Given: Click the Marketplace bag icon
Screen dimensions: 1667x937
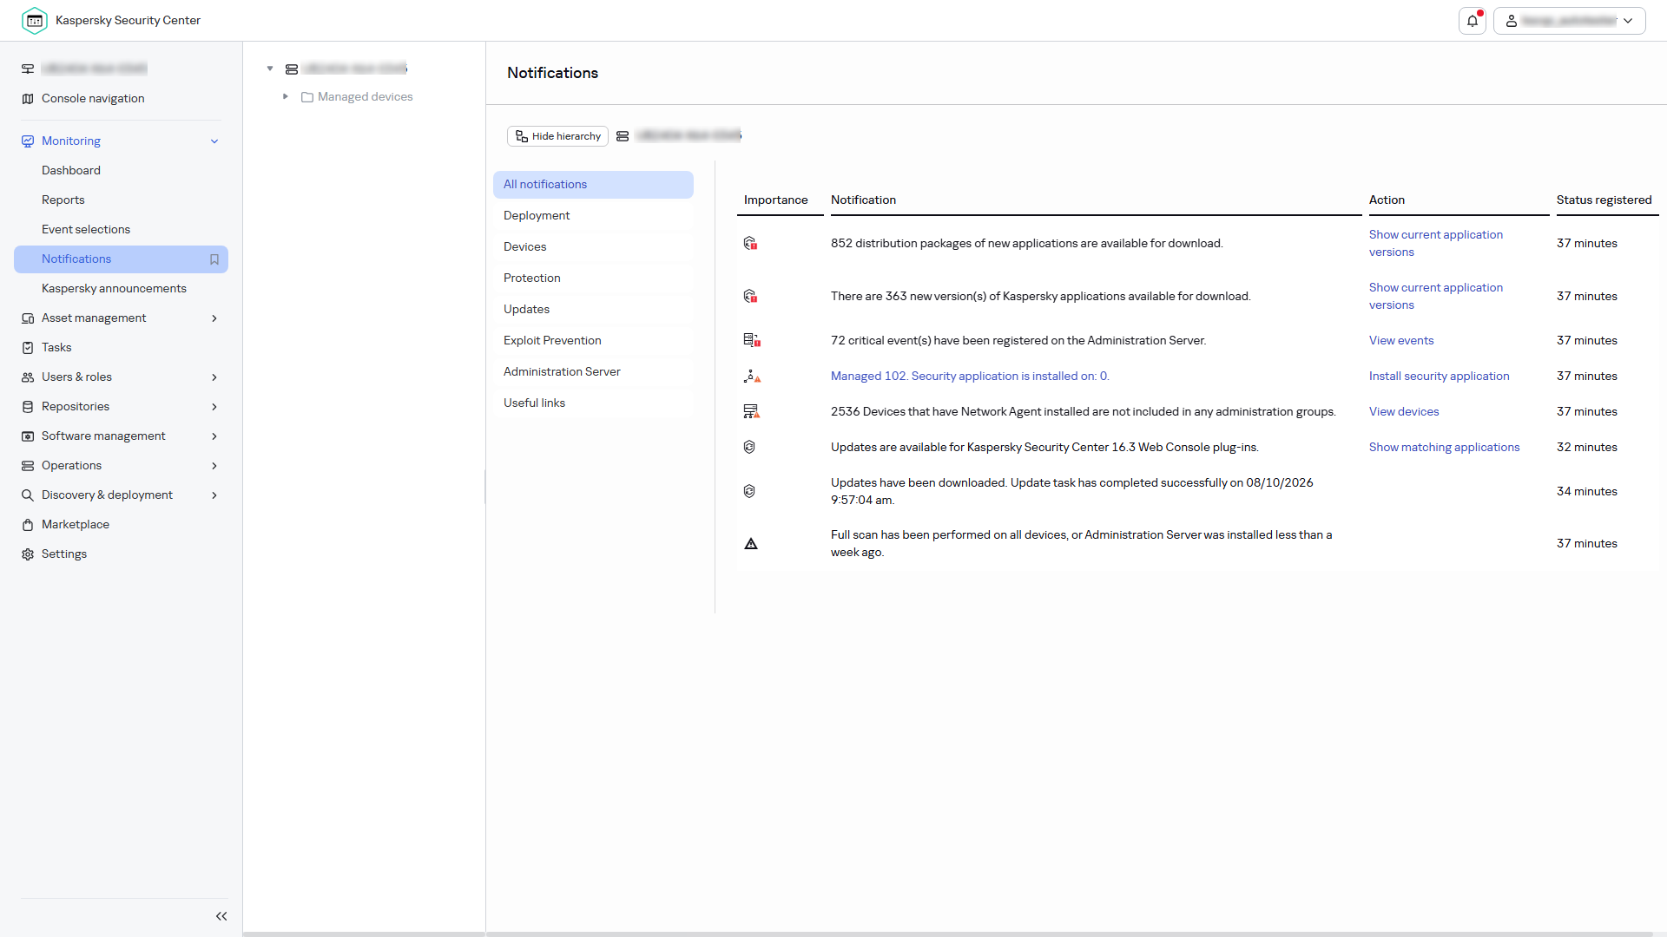Looking at the screenshot, I should pos(28,525).
